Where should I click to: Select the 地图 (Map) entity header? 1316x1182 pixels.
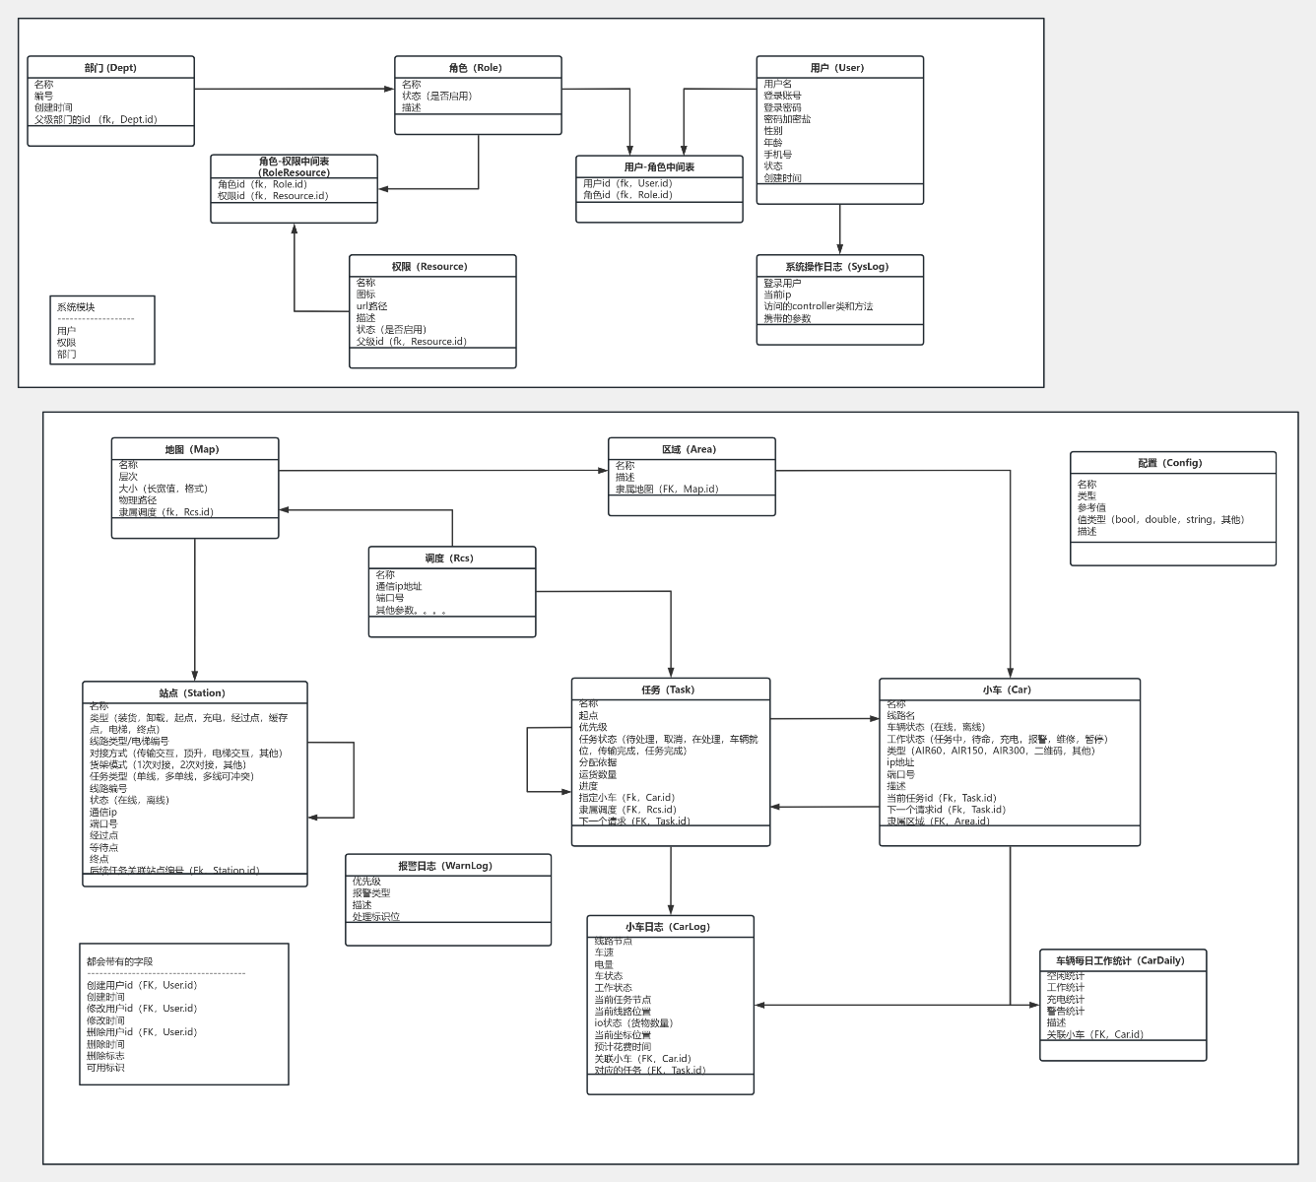coord(194,449)
